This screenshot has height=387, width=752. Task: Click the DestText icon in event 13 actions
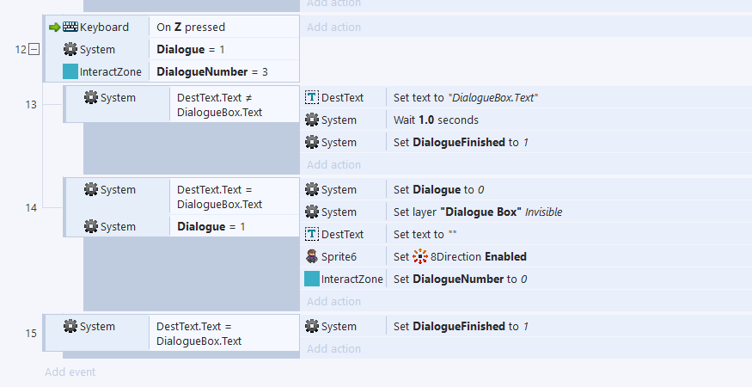pyautogui.click(x=312, y=97)
